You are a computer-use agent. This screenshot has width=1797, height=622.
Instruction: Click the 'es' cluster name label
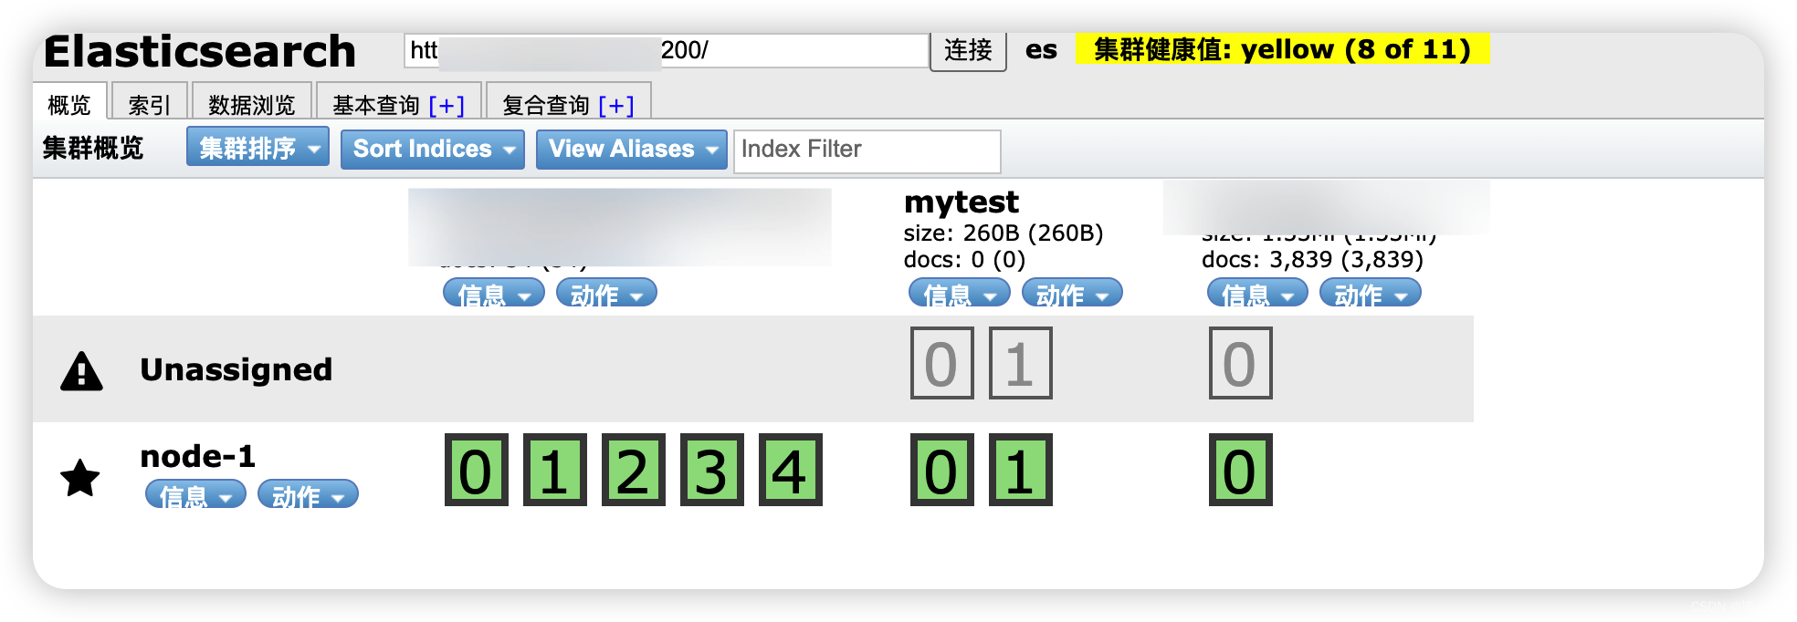[x=1041, y=50]
